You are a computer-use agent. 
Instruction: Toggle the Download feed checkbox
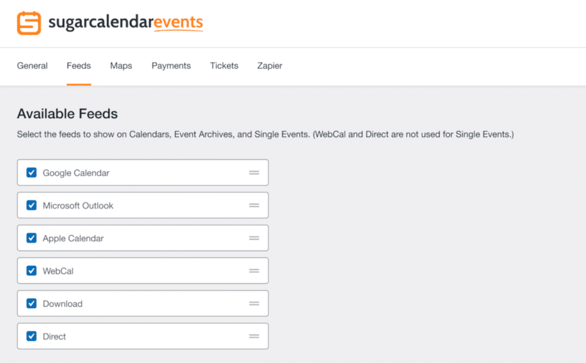(x=31, y=303)
